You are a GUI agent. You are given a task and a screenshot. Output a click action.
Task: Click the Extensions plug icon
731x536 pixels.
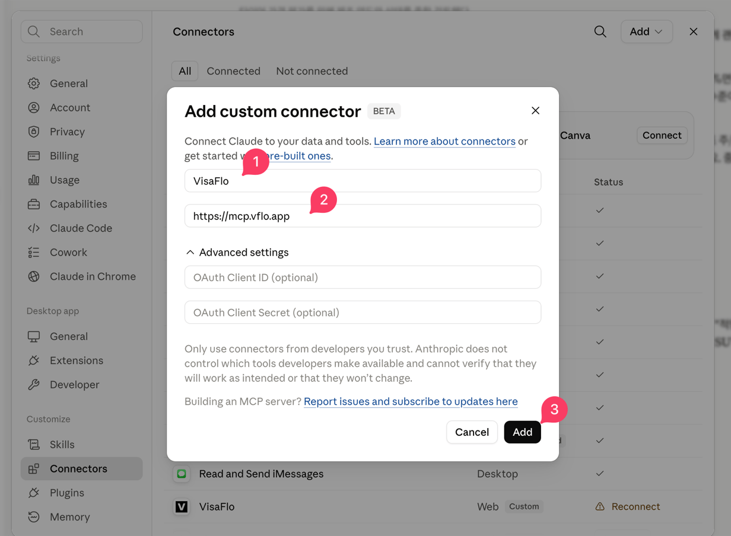34,360
